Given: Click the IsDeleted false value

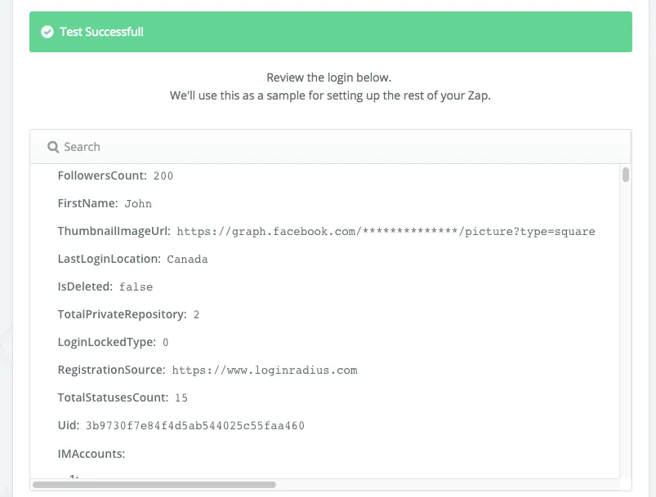Looking at the screenshot, I should point(136,286).
